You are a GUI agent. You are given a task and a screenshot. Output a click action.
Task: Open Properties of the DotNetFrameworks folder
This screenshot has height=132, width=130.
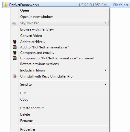(x=28, y=129)
